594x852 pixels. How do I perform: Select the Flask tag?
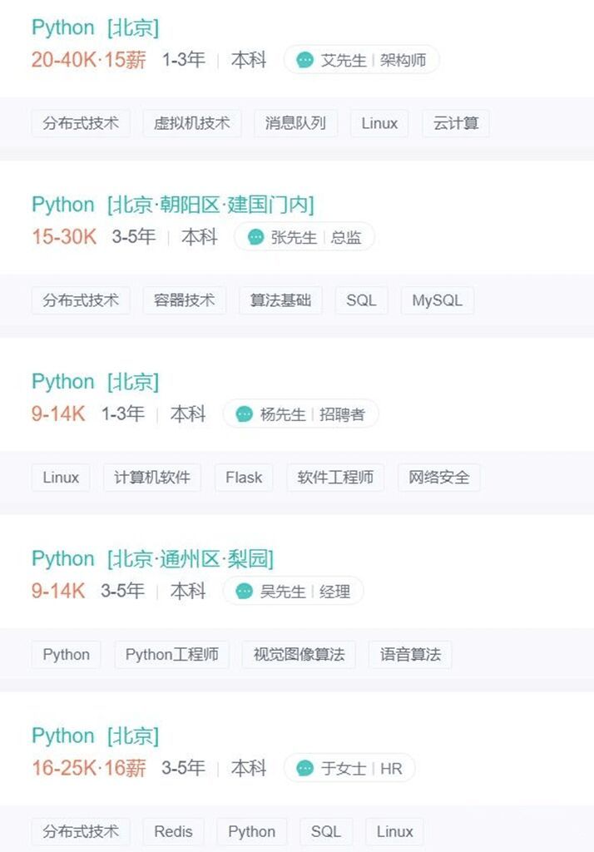[x=244, y=478]
